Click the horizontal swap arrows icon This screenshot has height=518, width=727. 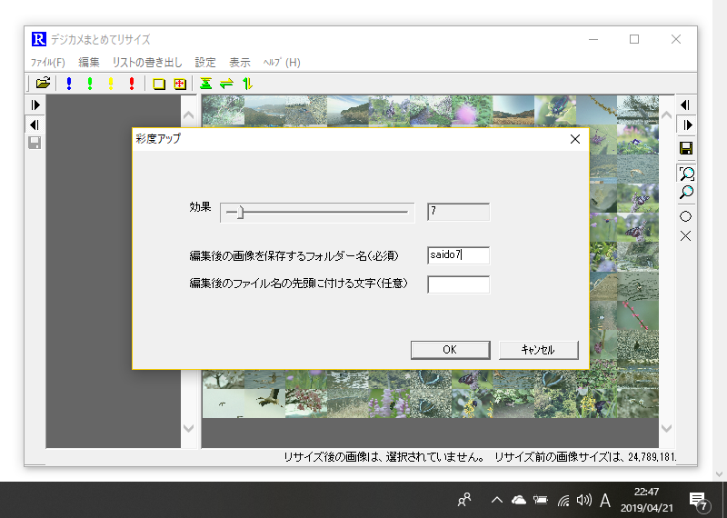click(226, 84)
